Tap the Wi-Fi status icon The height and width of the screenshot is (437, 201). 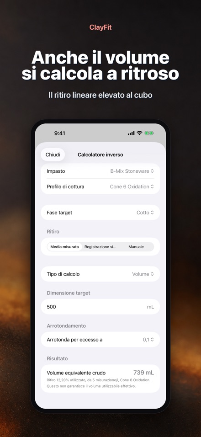(139, 133)
